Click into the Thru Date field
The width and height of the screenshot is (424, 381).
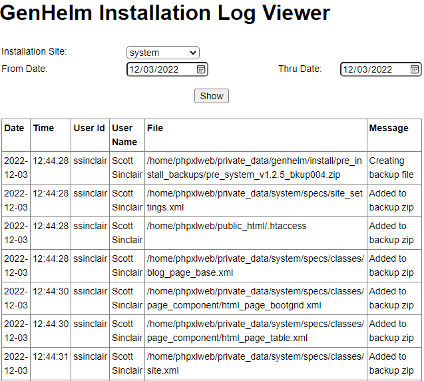click(x=373, y=69)
